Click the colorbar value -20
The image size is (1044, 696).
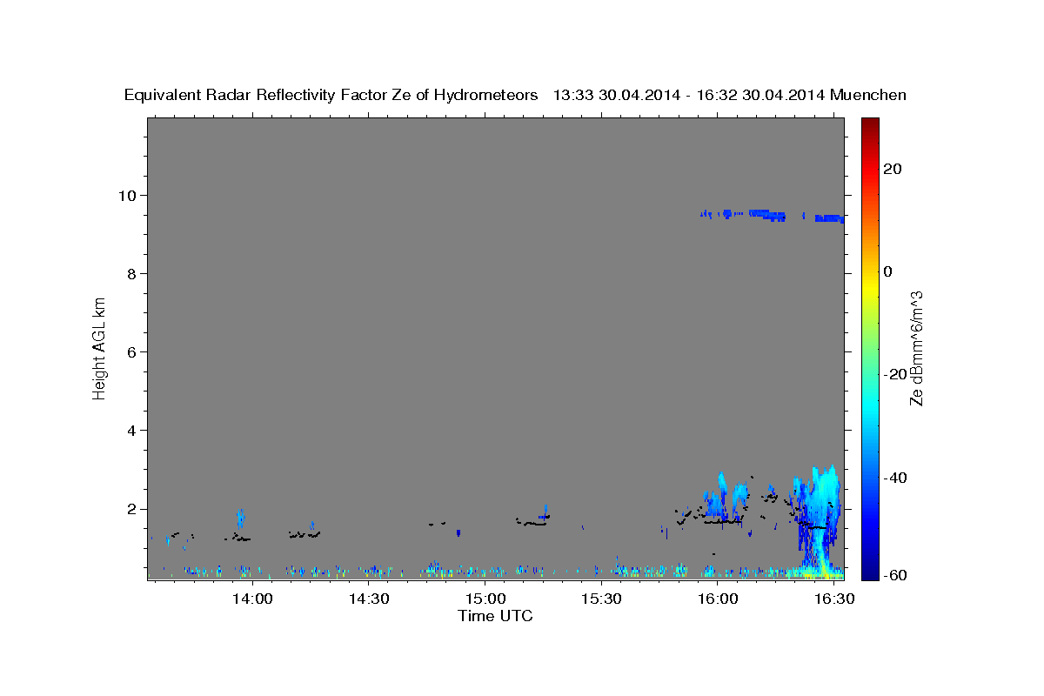[894, 374]
